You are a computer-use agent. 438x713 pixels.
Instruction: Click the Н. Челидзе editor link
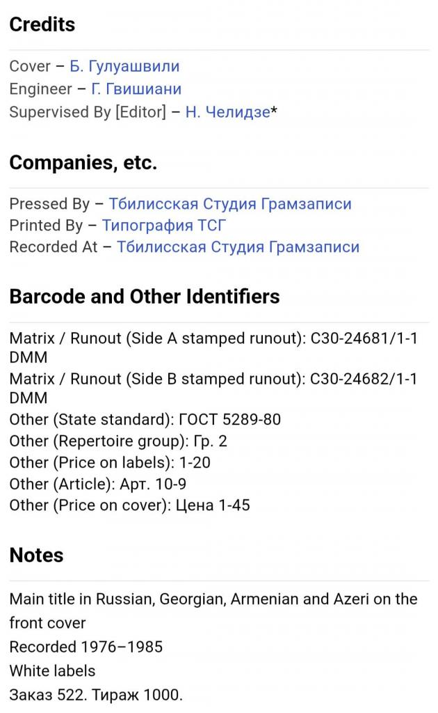[227, 112]
